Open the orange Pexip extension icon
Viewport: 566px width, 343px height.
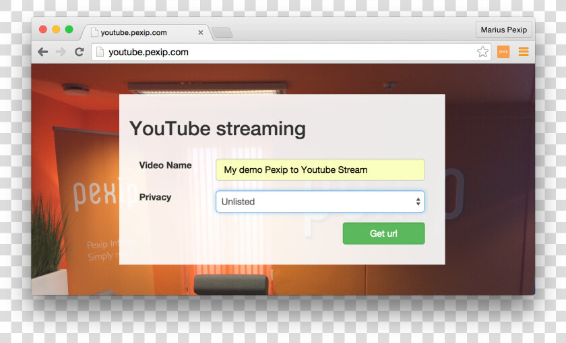pos(503,52)
